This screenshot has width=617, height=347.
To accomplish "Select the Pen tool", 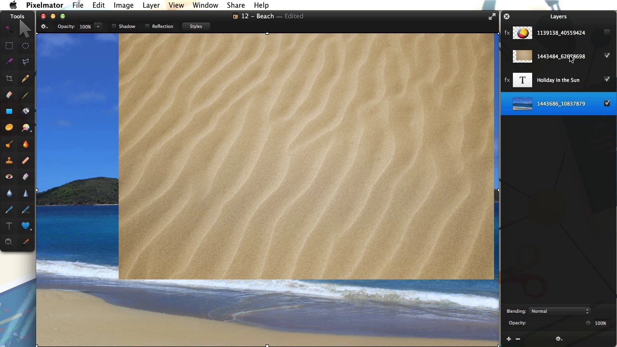I will click(x=9, y=210).
